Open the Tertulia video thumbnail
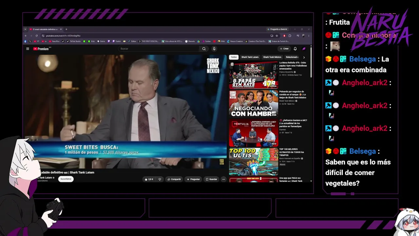Image resolution: width=419 pixels, height=236 pixels. tap(253, 132)
